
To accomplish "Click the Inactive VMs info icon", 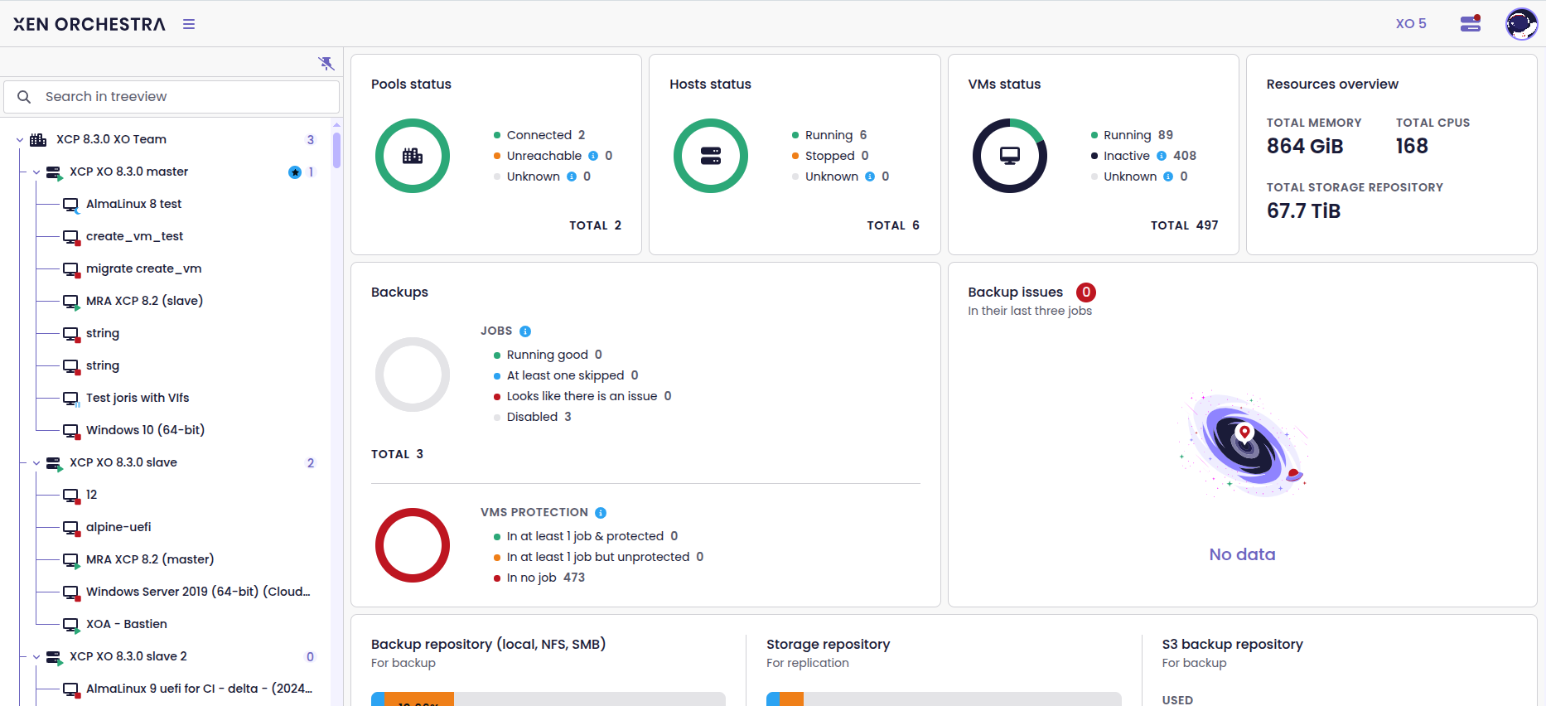I will pos(1162,156).
